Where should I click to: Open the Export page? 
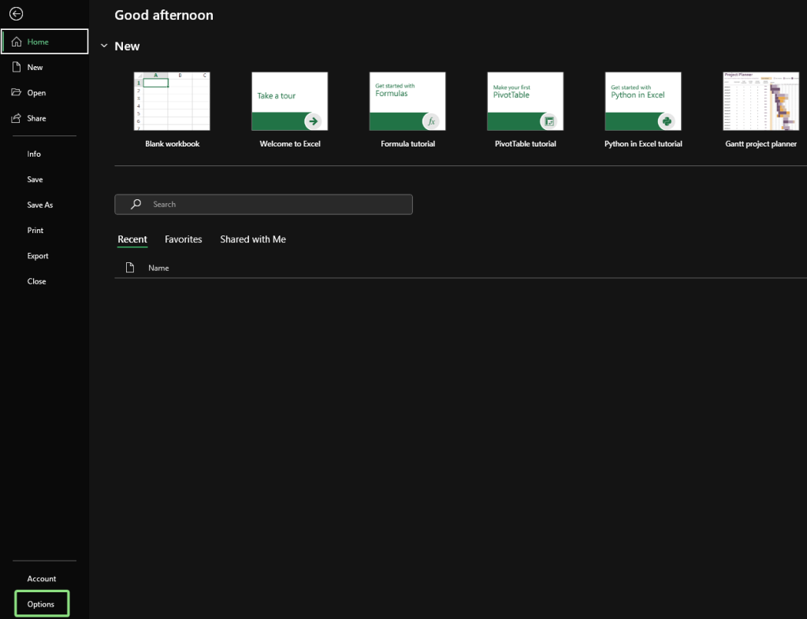[x=37, y=255]
